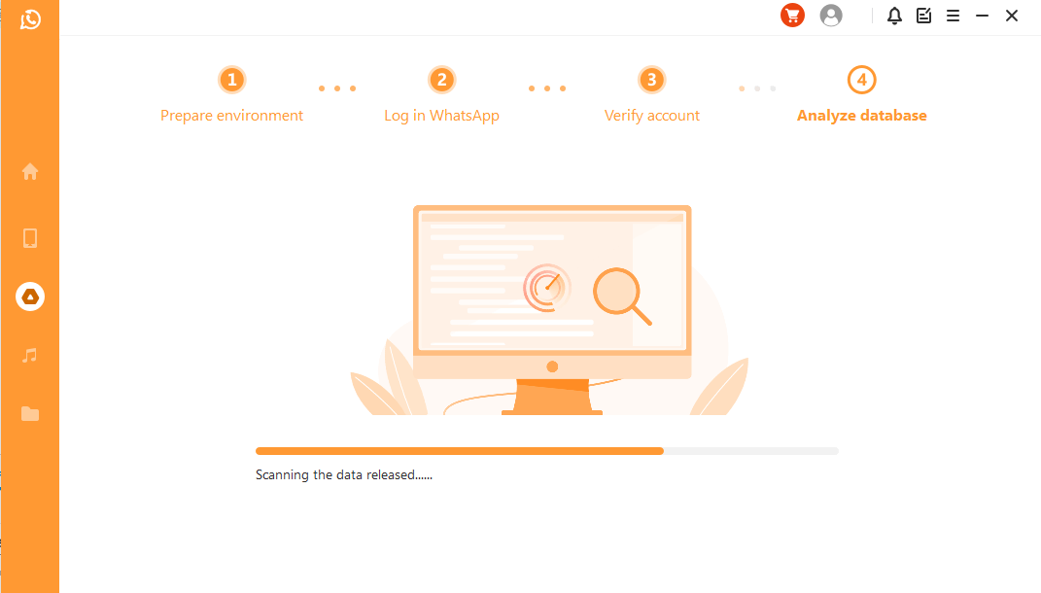Open the user account profile icon
1041x593 pixels.
click(x=830, y=16)
